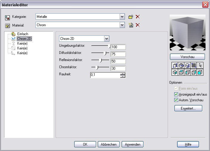The height and width of the screenshot is (151, 210).
Task: Expand the Chrom 2D reflection type dropdown
Action: 106,39
